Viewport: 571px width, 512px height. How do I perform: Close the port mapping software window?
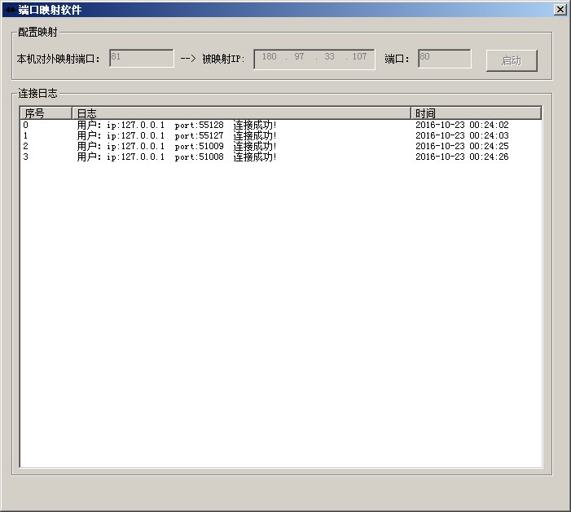[x=560, y=10]
